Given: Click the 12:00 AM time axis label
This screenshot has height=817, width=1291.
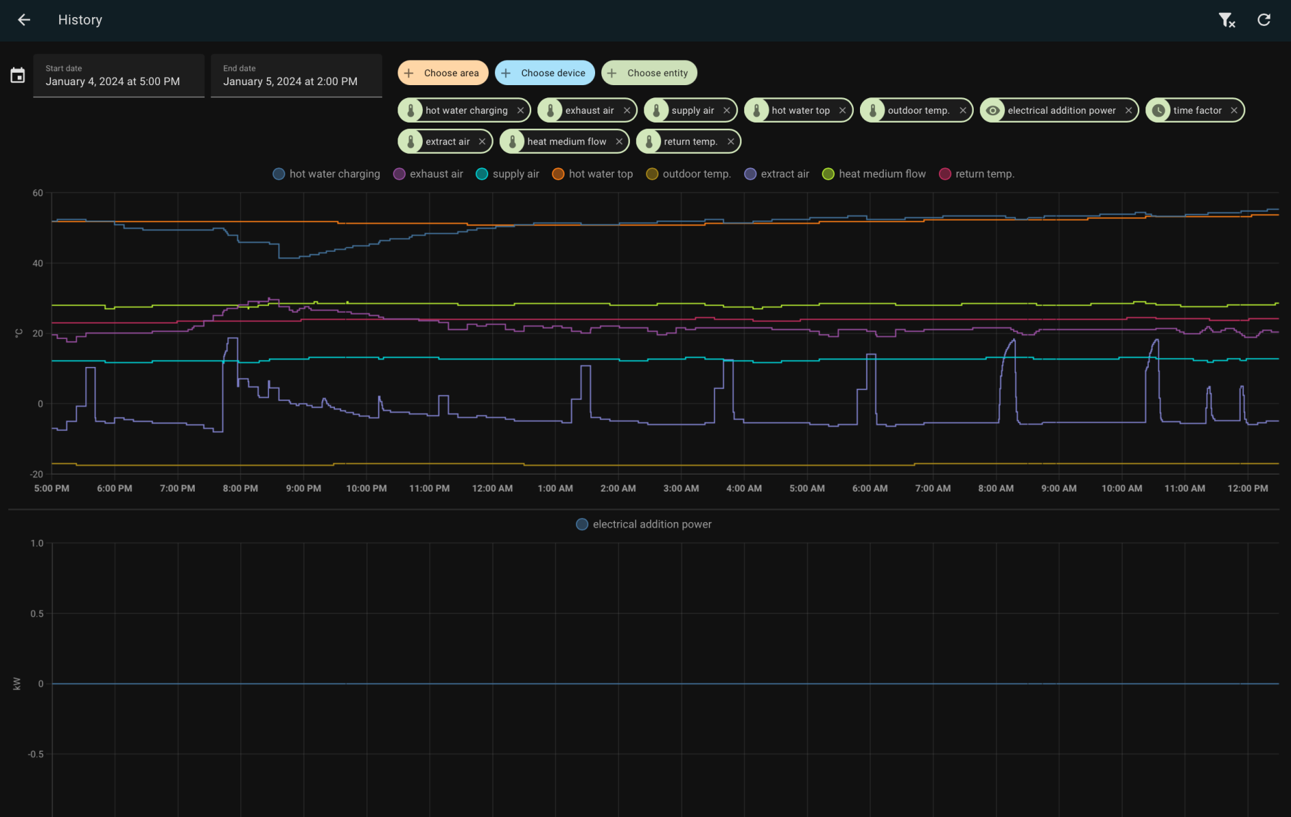Looking at the screenshot, I should (x=492, y=488).
